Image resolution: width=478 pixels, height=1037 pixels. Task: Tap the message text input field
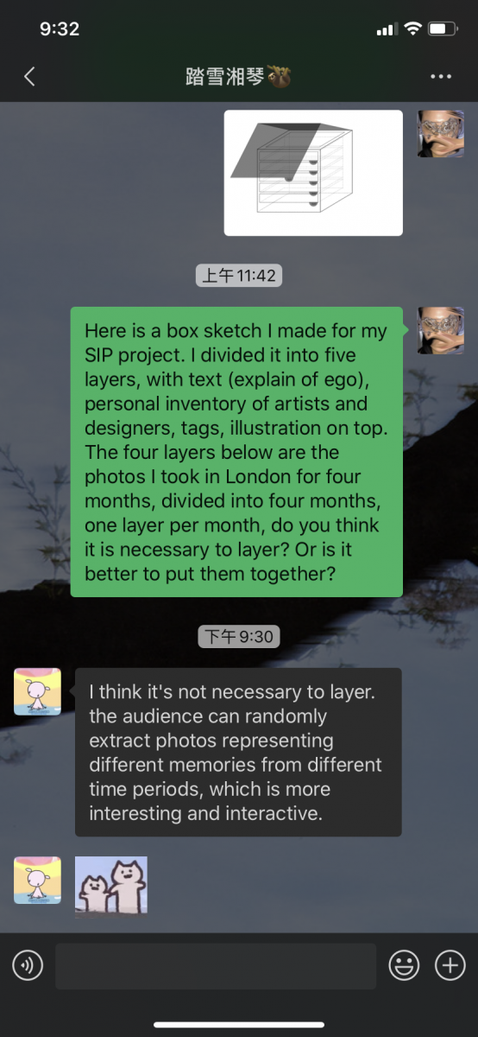tap(216, 965)
